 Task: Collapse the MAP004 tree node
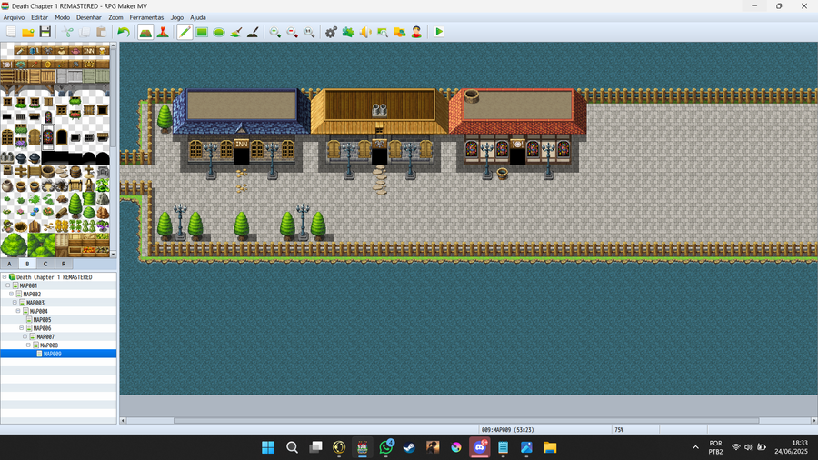pos(18,311)
